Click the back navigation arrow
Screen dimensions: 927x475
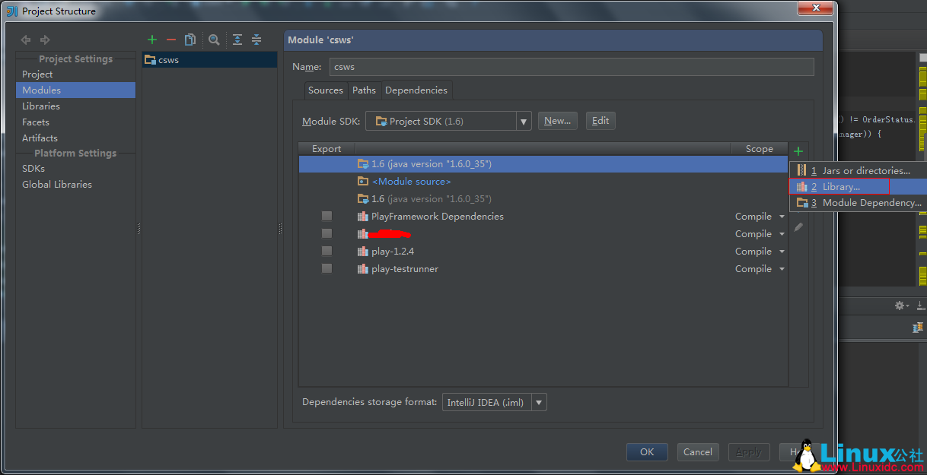point(26,40)
